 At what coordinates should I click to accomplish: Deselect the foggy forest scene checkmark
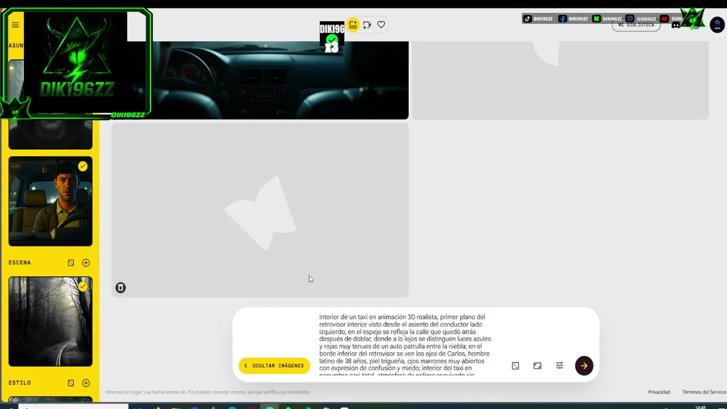tap(83, 286)
